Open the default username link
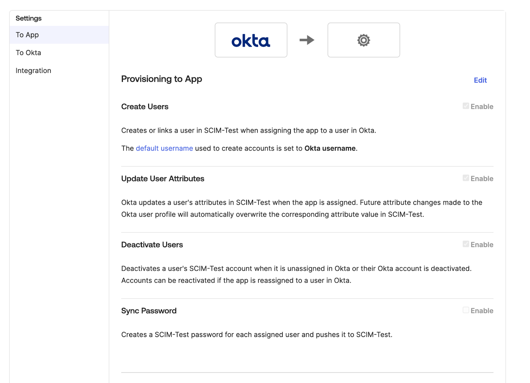This screenshot has width=530, height=383. [x=164, y=148]
